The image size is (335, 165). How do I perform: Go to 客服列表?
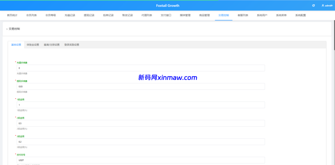pos(243,15)
